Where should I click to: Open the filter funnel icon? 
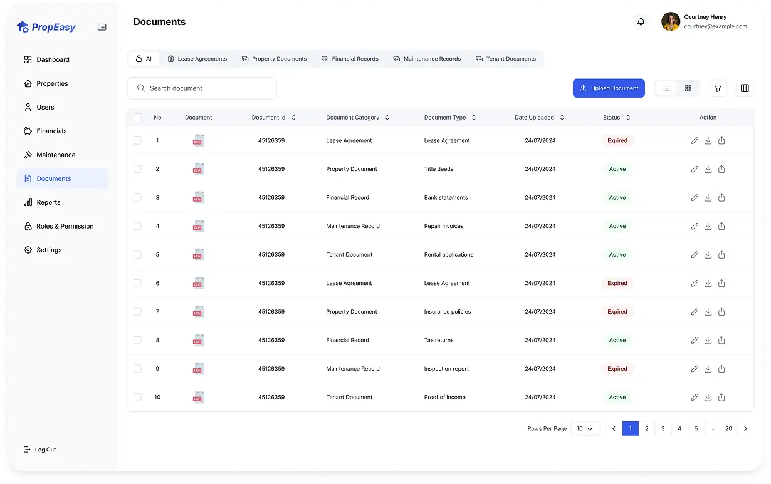pos(718,88)
